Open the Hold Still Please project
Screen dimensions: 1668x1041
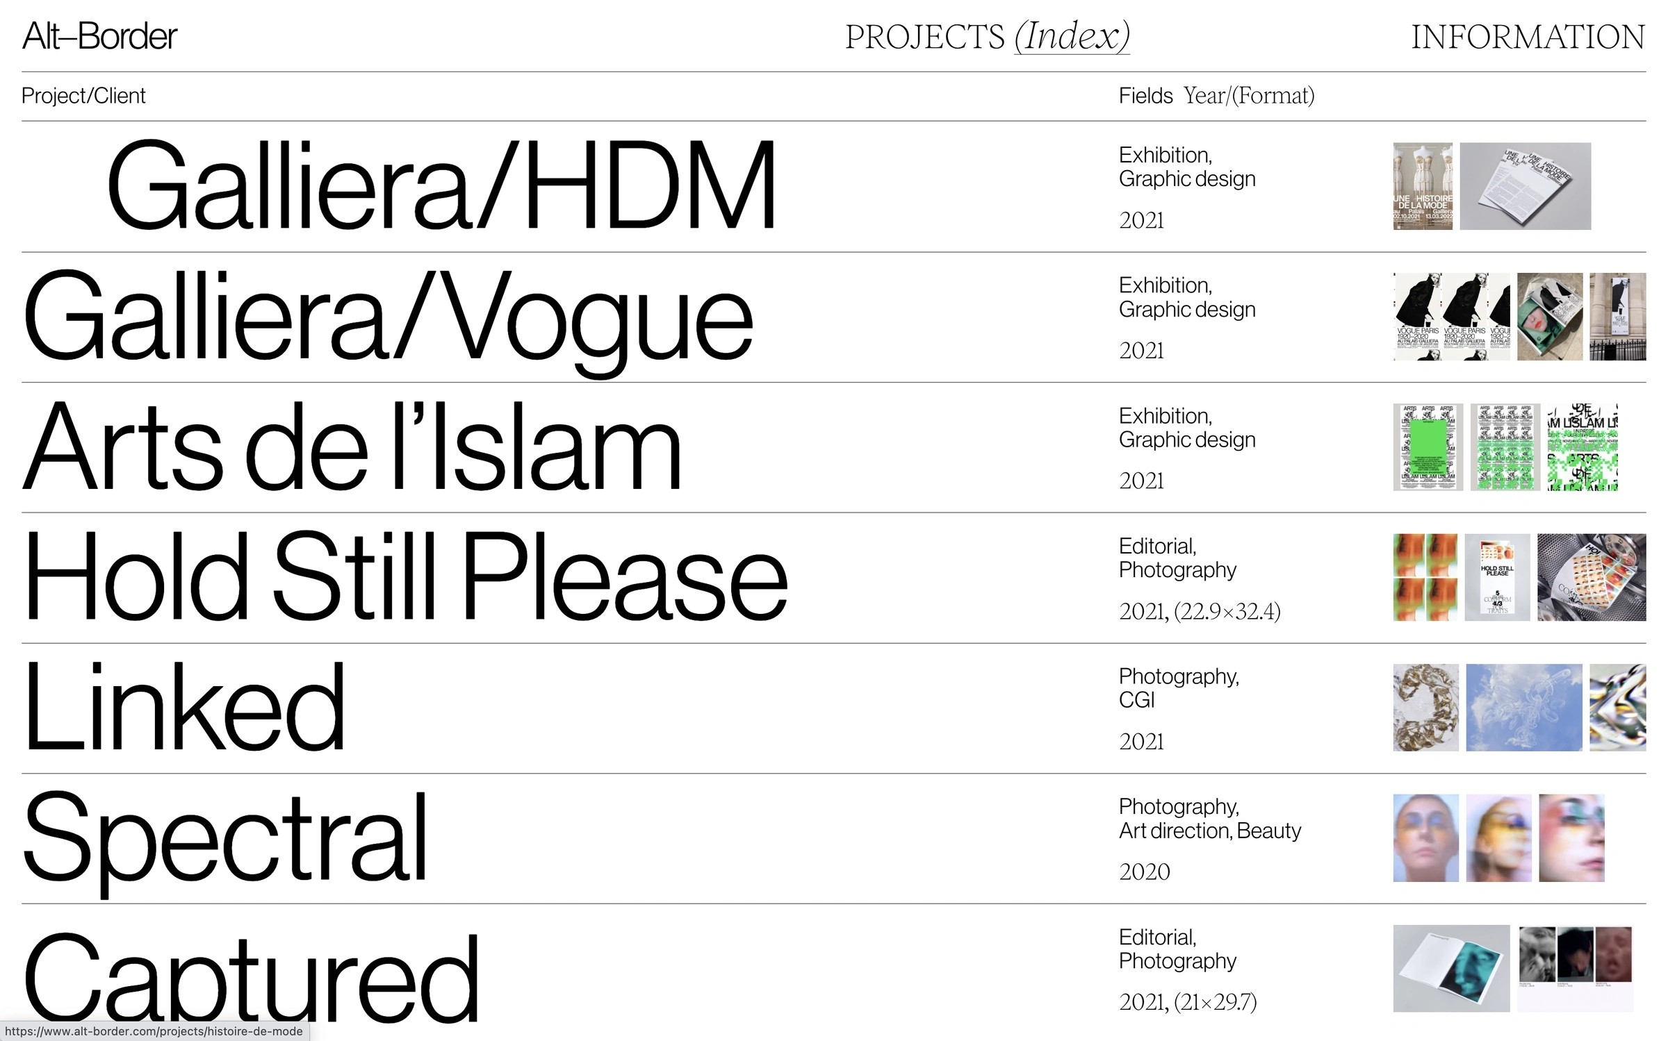click(x=406, y=577)
